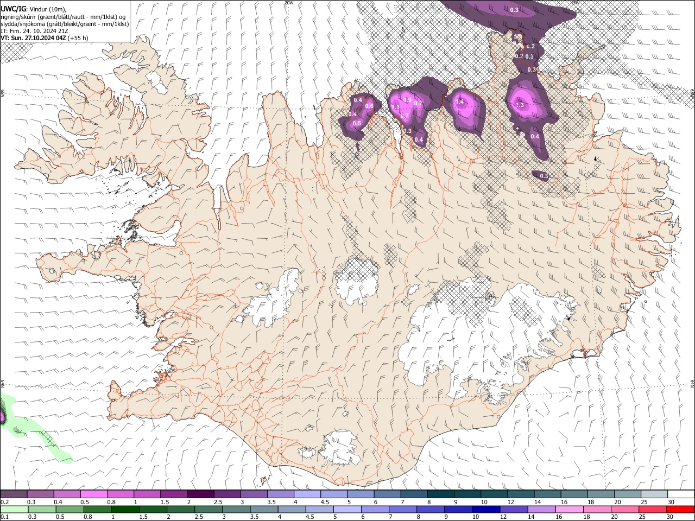The height and width of the screenshot is (521, 695).
Task: Select bright red lower swatch starting at 30
Action: (x=680, y=509)
